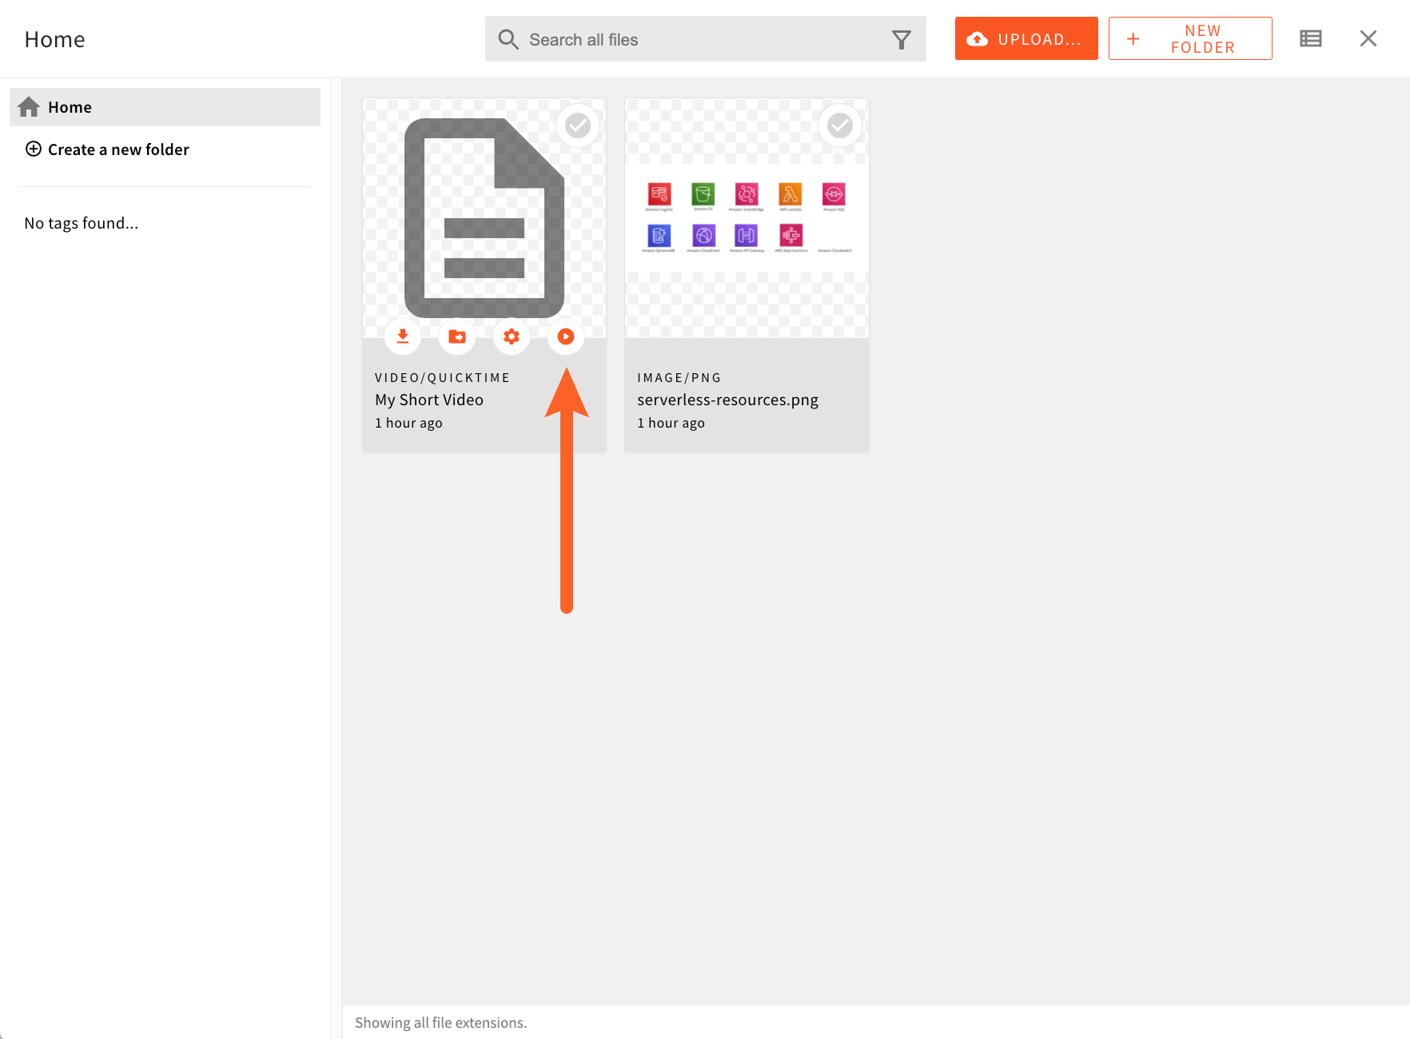Switch to list view layout

click(1311, 38)
